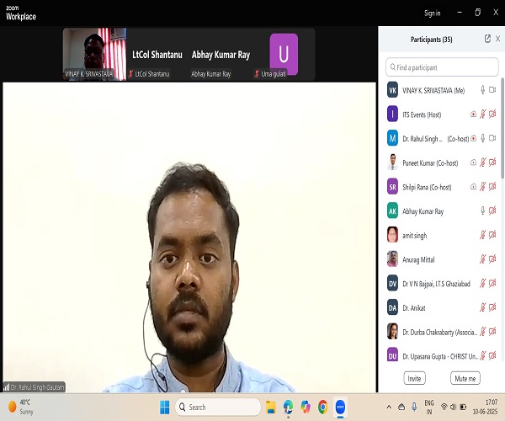Viewport: 505px width, 421px height.
Task: Click muted mic icon for Dr. Durba Chakrabarty
Action: coord(482,332)
